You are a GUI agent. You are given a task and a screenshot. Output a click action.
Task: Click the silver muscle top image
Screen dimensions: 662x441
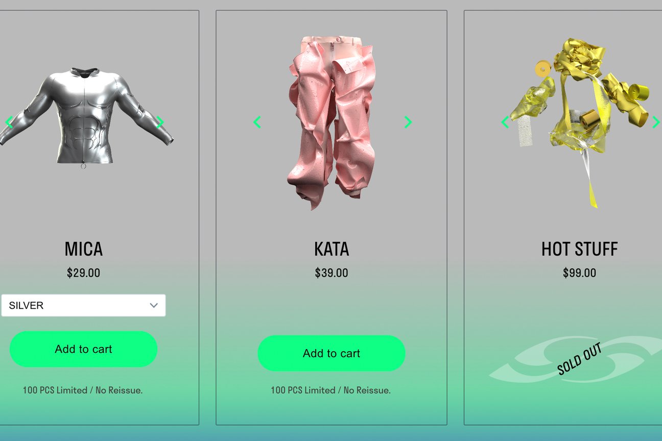click(84, 116)
